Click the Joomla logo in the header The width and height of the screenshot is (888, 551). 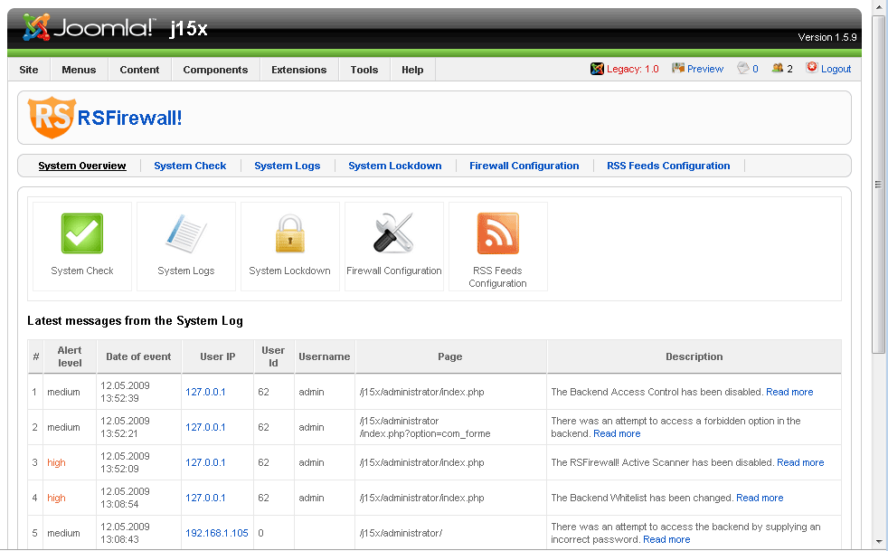click(88, 27)
